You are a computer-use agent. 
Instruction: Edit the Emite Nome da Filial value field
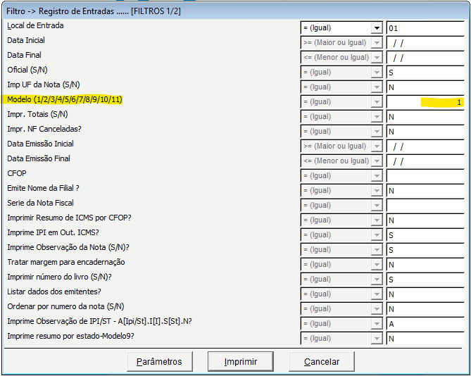(425, 190)
